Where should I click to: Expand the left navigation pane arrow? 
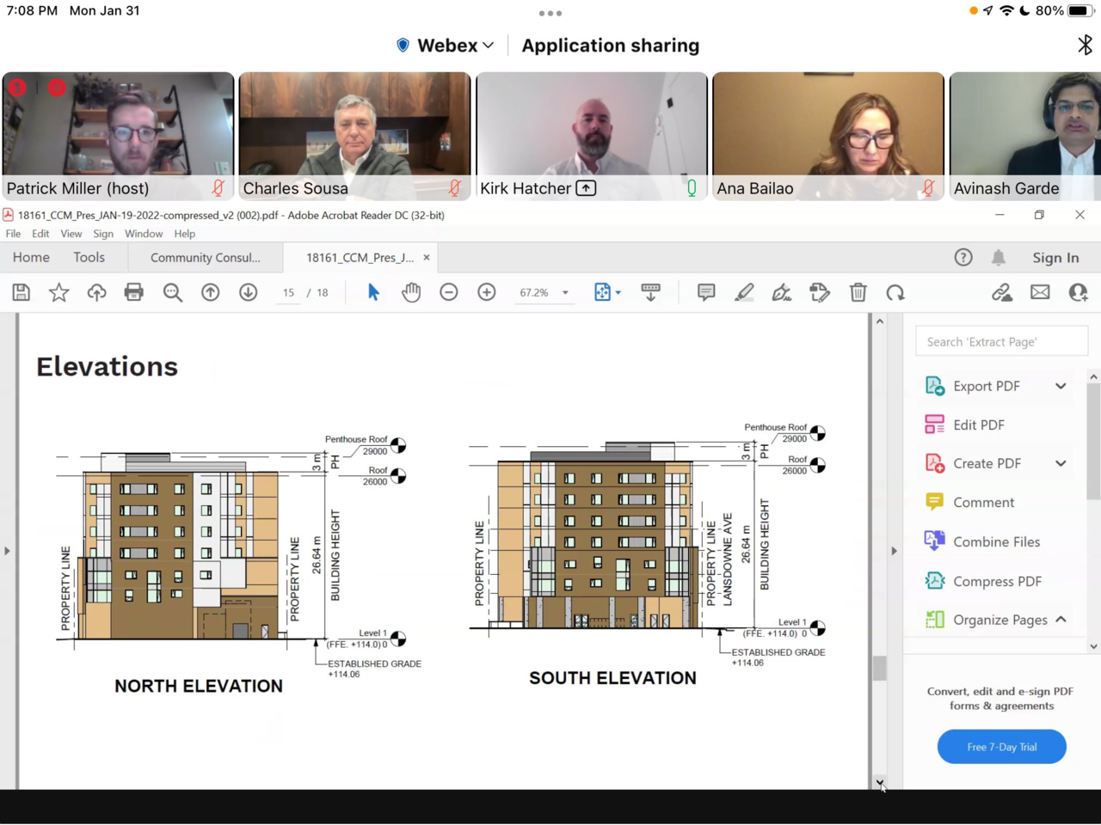[x=7, y=551]
